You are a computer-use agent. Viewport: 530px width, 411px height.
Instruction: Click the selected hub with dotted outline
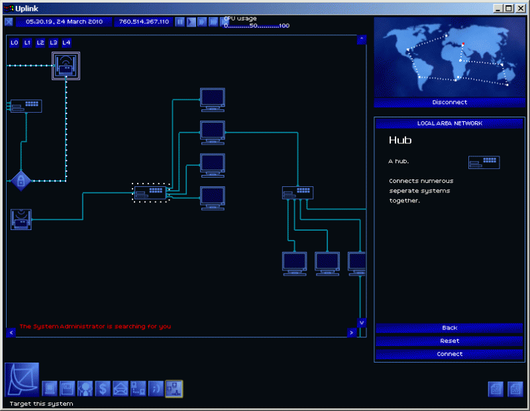click(151, 193)
